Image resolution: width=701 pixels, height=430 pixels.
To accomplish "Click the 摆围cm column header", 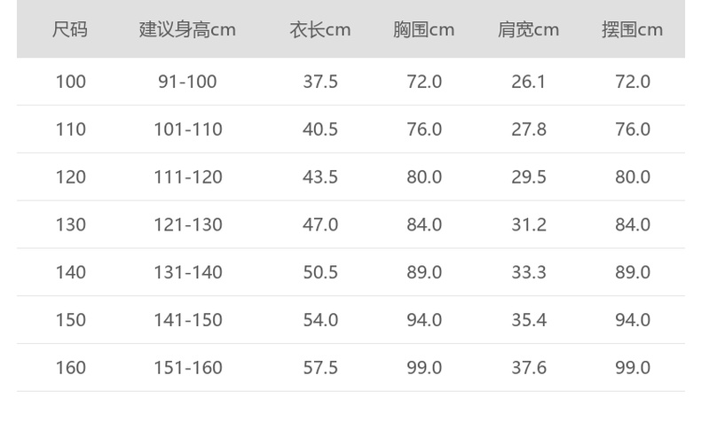I will pos(633,29).
